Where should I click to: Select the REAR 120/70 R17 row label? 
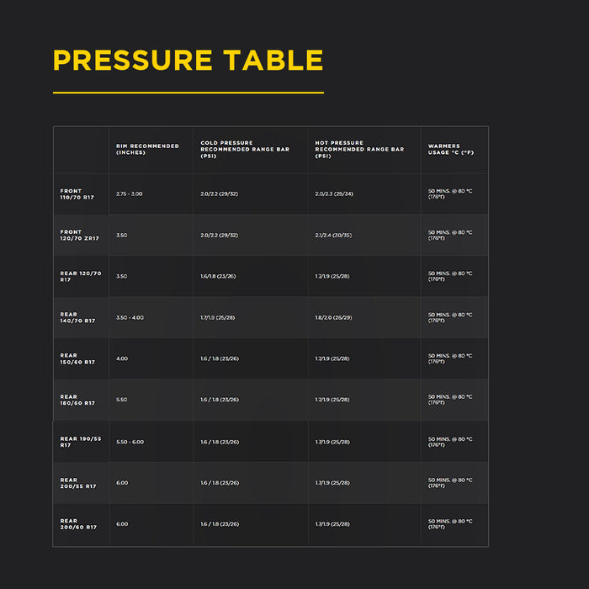tap(80, 276)
